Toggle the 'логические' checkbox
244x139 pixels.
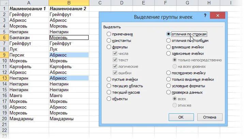(x=115, y=66)
